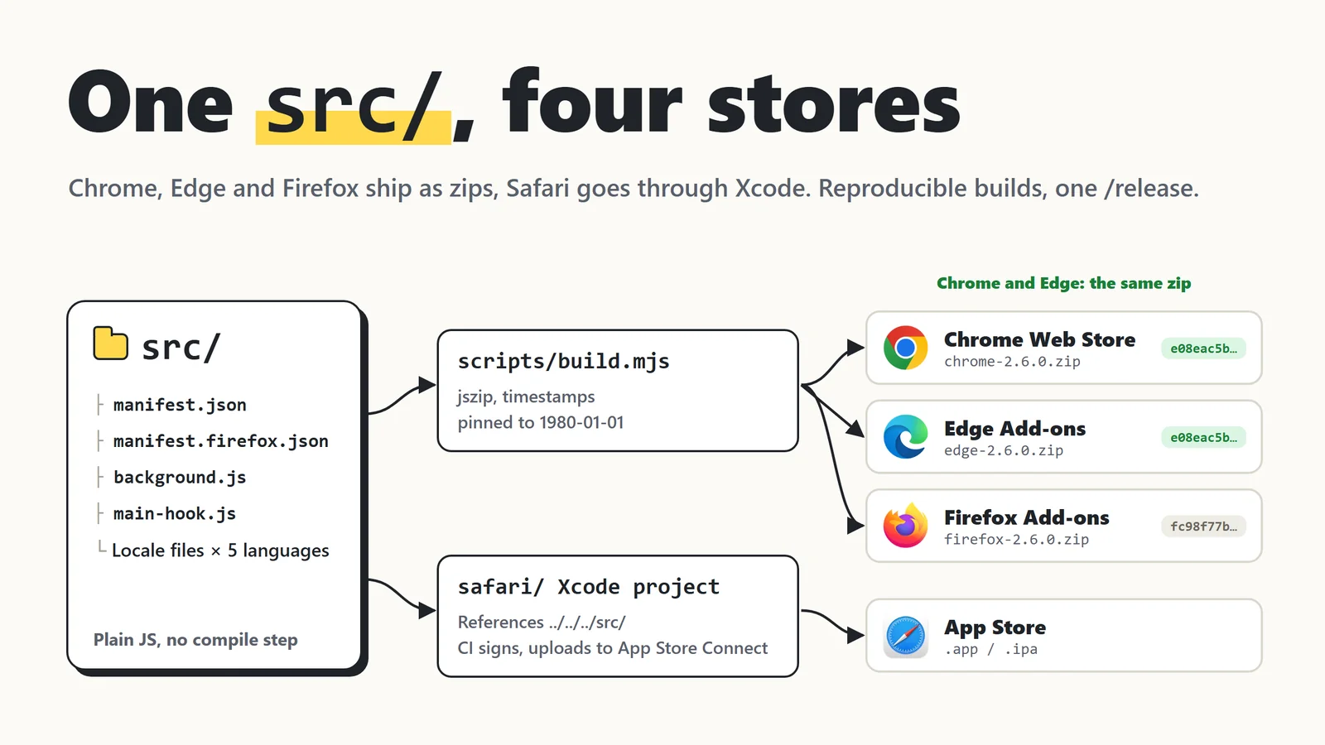This screenshot has height=745, width=1325.
Task: Click the Chrome browser logo
Action: pos(905,348)
